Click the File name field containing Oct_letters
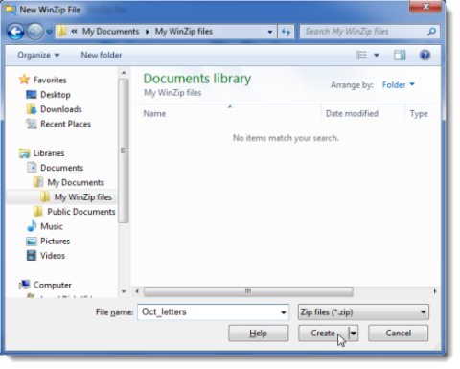This screenshot has height=369, width=460. pos(213,312)
